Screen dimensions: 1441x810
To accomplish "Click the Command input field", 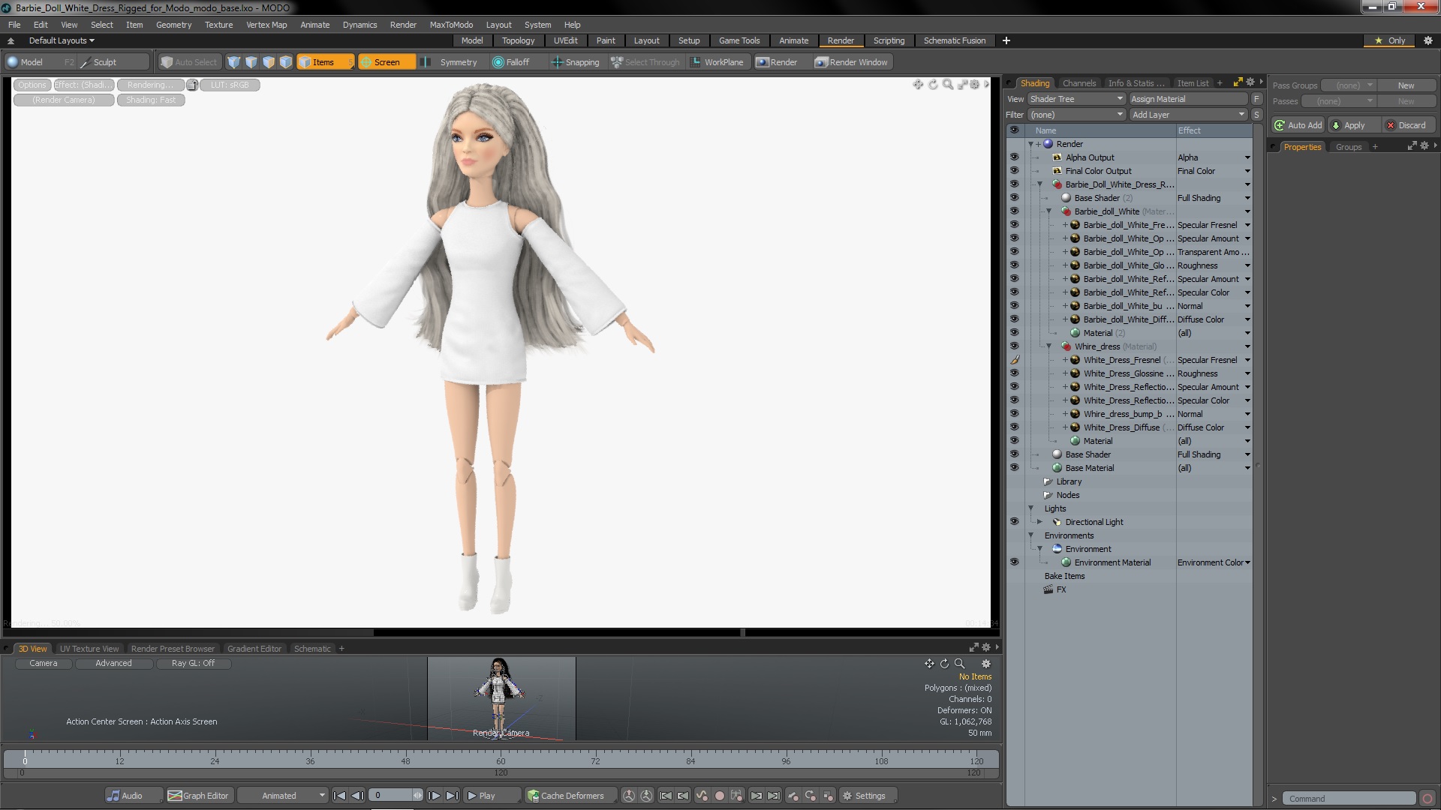I will 1349,799.
